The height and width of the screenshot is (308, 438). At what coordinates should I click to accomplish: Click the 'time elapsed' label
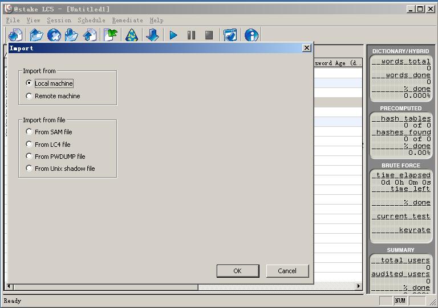tap(403, 175)
